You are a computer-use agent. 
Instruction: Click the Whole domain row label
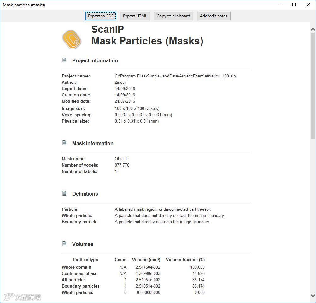pyautogui.click(x=76, y=267)
